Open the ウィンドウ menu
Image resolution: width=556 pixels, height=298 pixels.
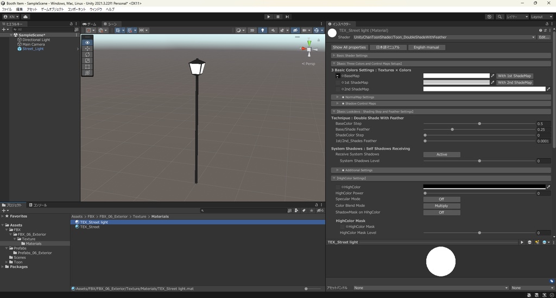96,9
